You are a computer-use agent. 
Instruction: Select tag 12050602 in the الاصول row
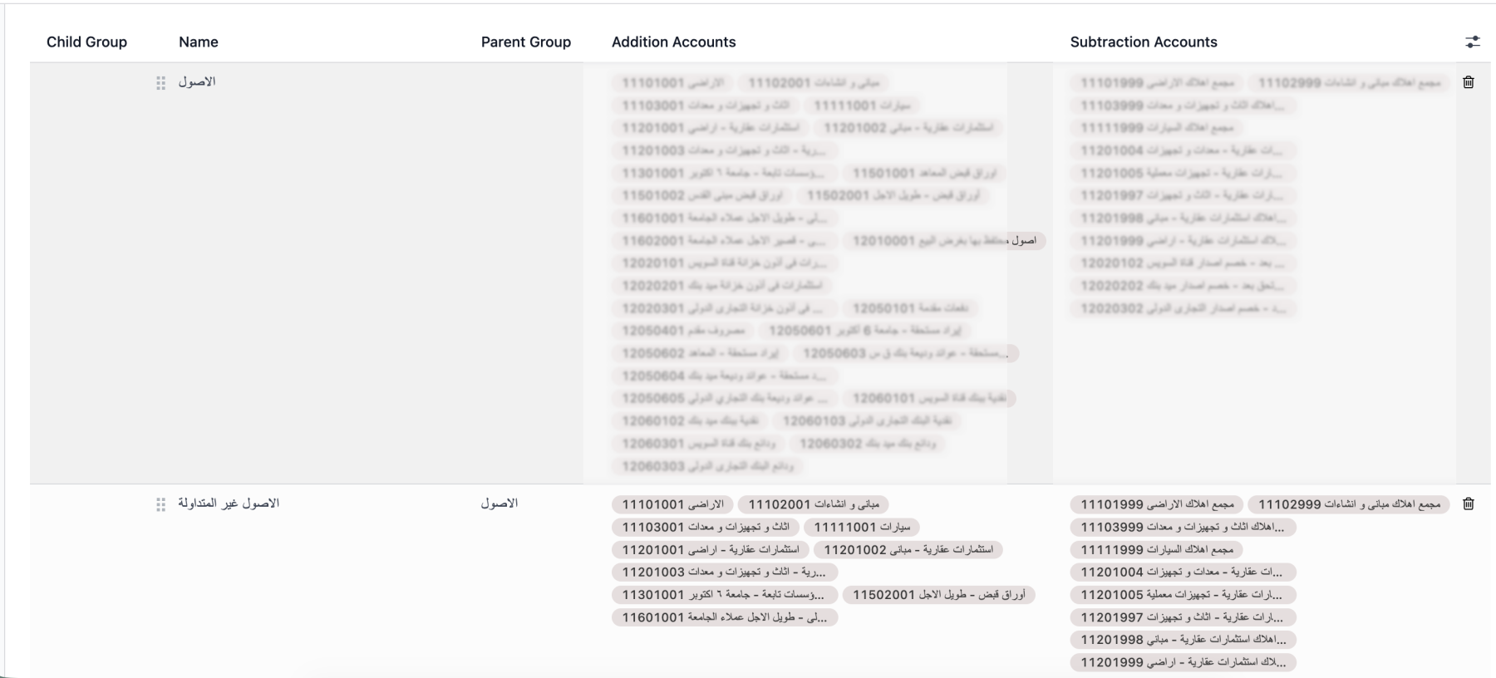point(700,353)
